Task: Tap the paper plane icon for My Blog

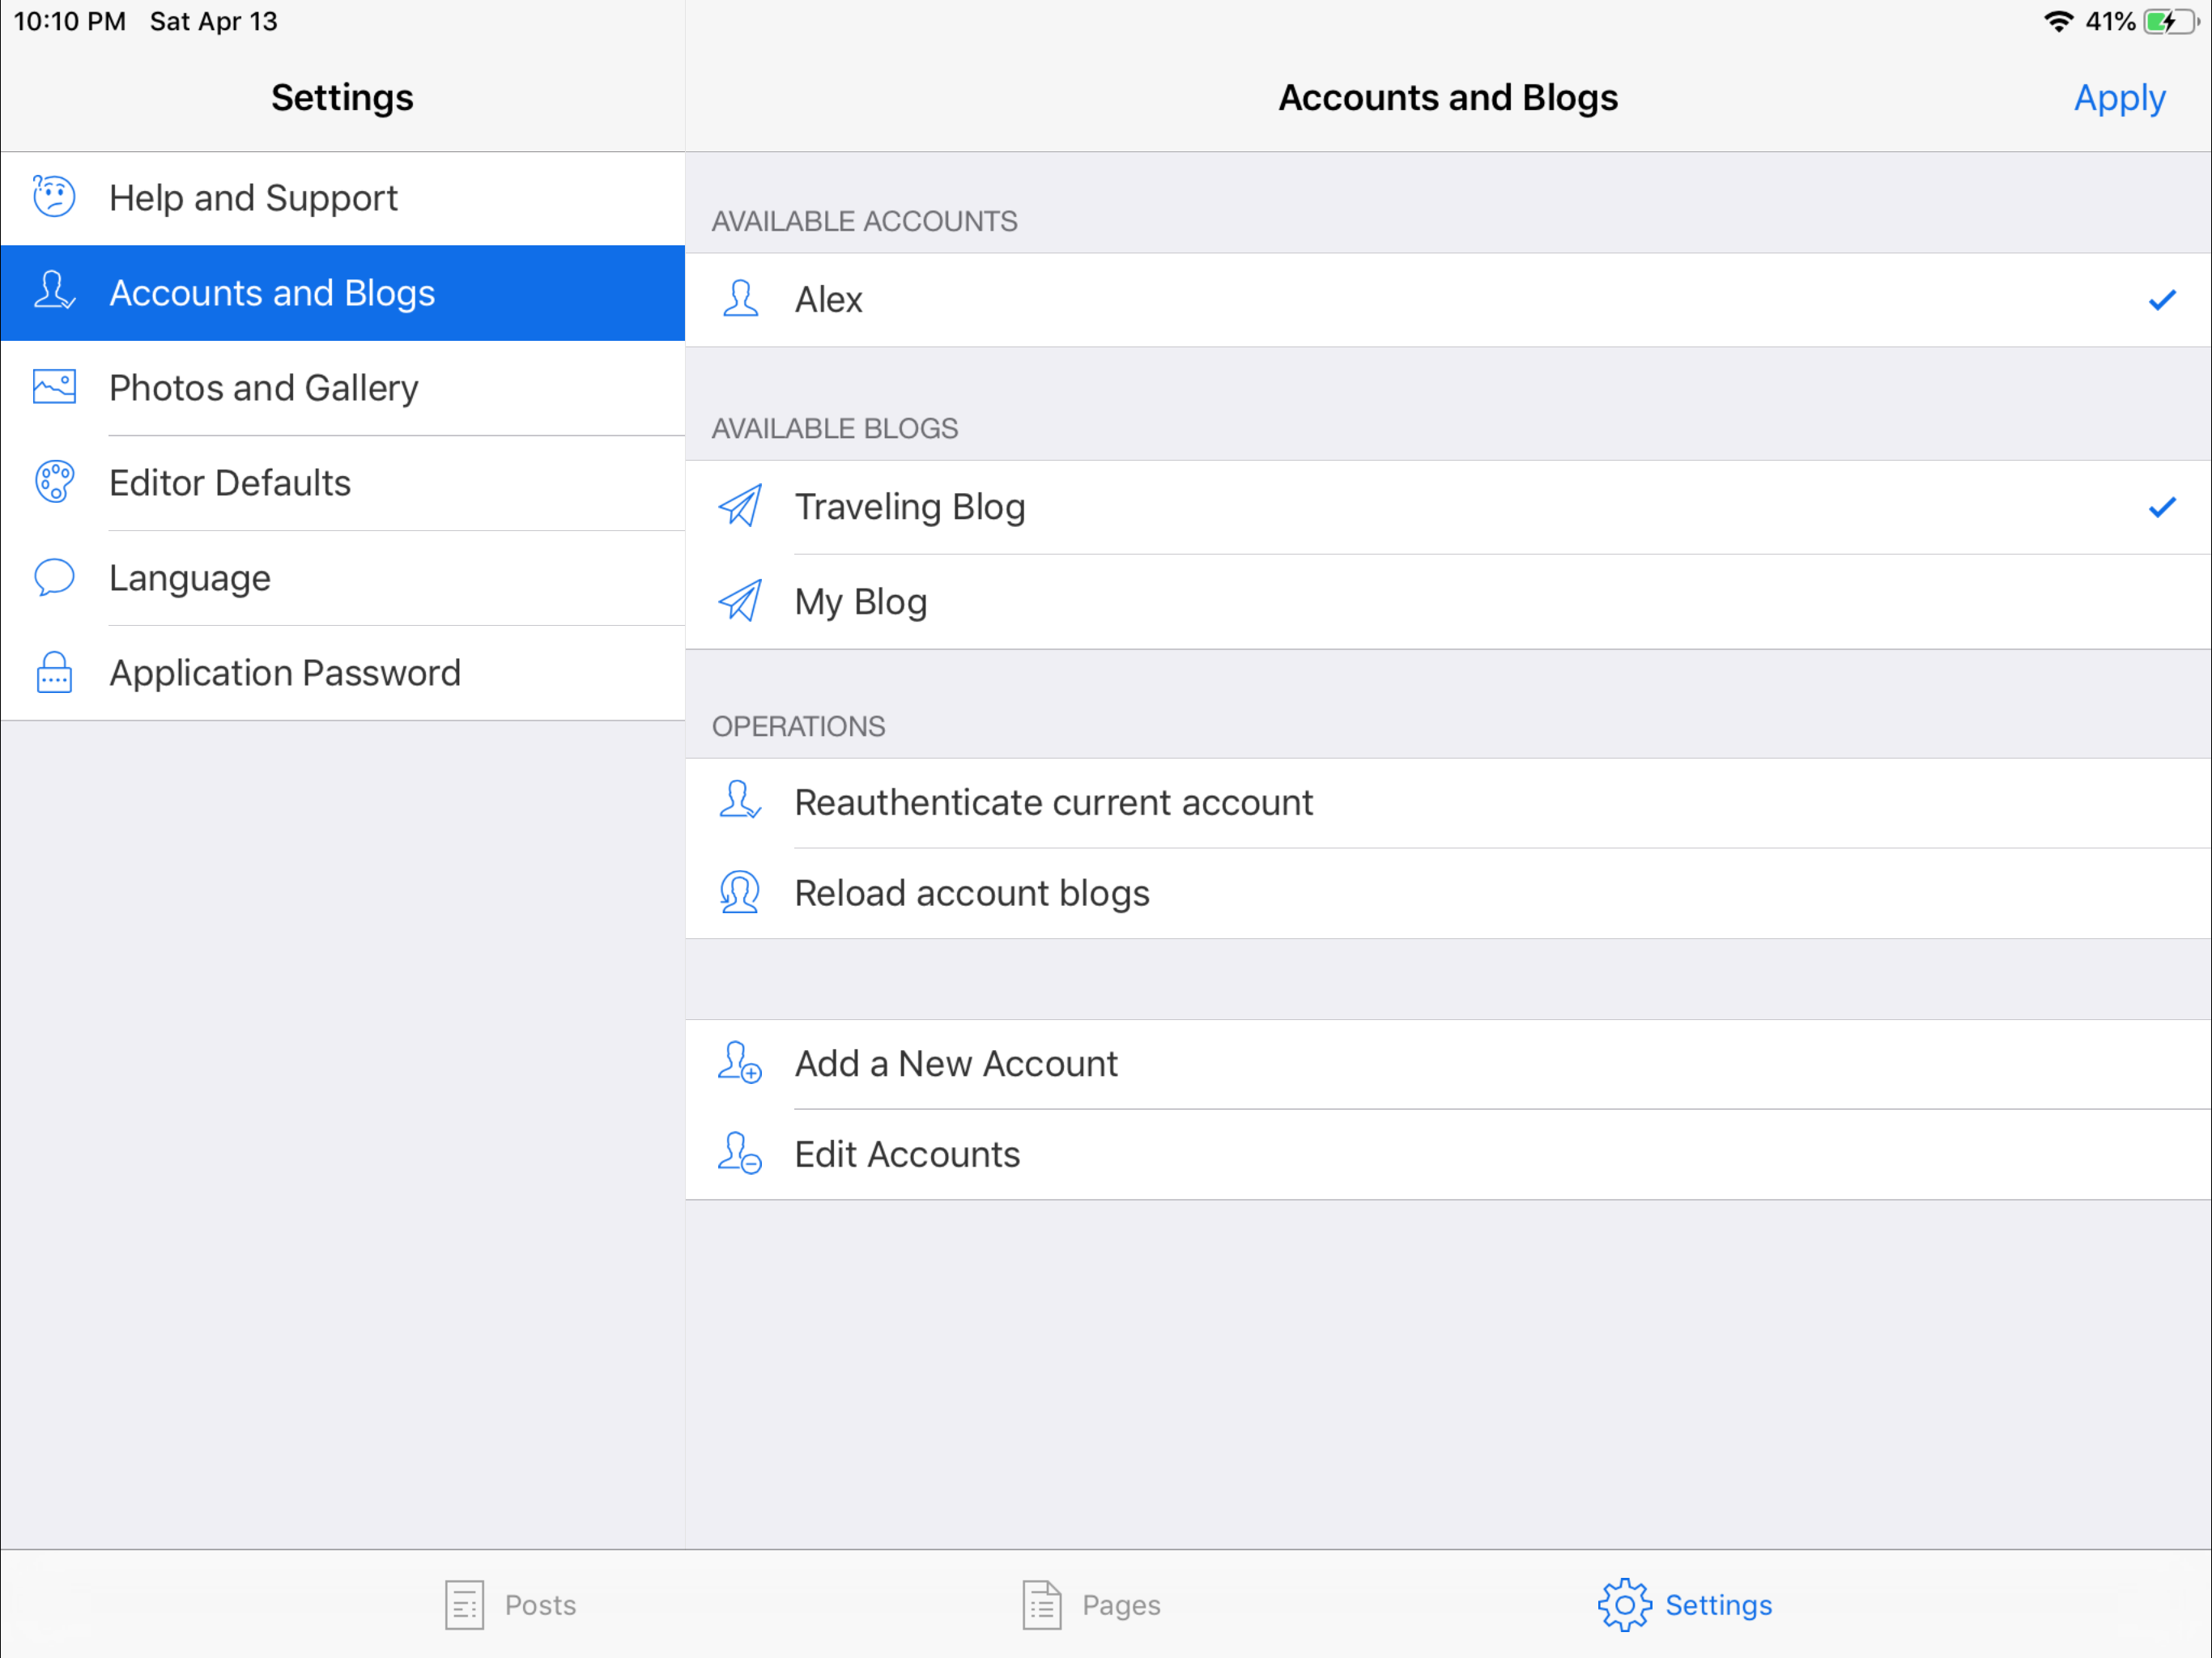Action: pos(740,601)
